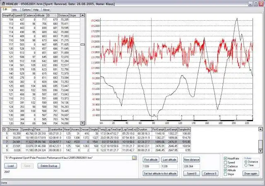Select sample row with ID 679
The height and width of the screenshot is (186, 265).
click(41, 19)
